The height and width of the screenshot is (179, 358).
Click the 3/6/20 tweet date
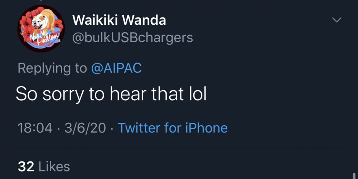85,128
